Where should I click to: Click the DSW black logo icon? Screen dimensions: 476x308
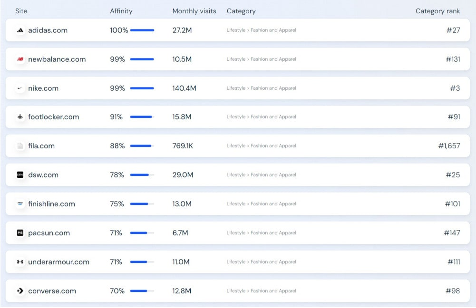coord(20,175)
